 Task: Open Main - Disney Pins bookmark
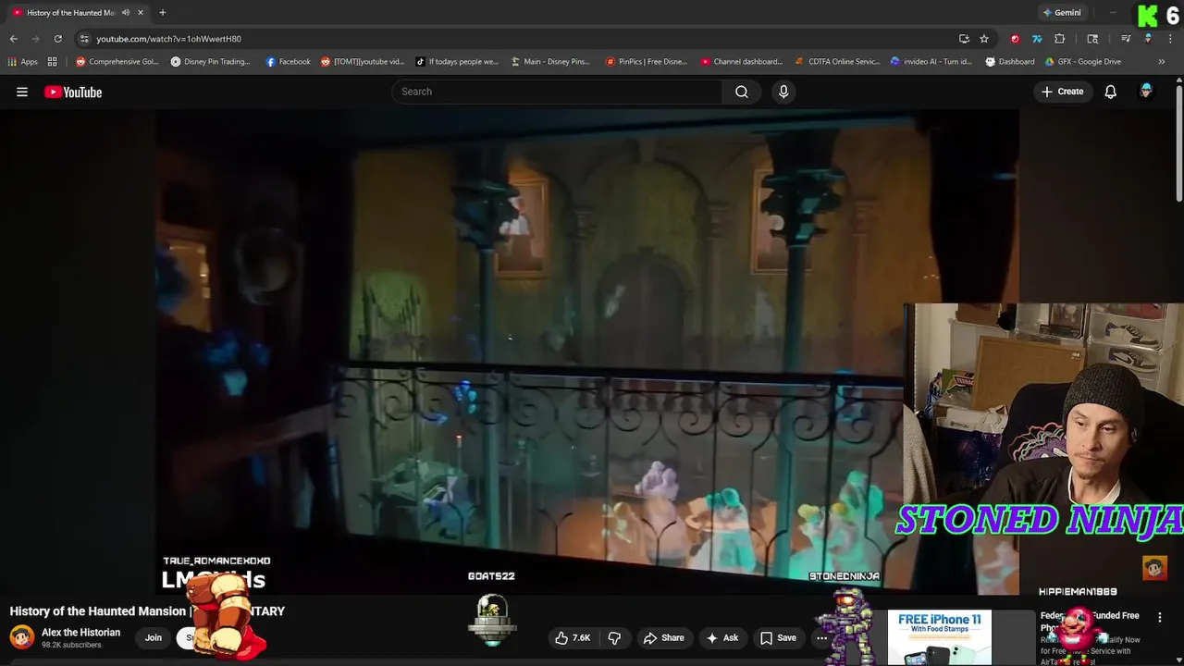550,62
